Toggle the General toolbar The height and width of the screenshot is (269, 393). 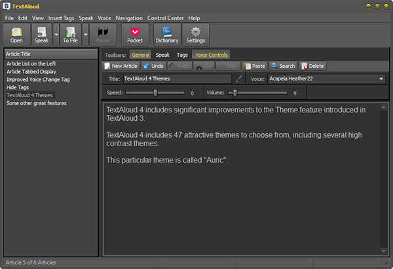141,55
